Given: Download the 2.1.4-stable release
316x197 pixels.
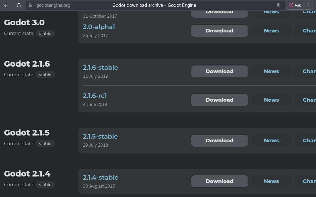Looking at the screenshot, I should click(x=219, y=181).
